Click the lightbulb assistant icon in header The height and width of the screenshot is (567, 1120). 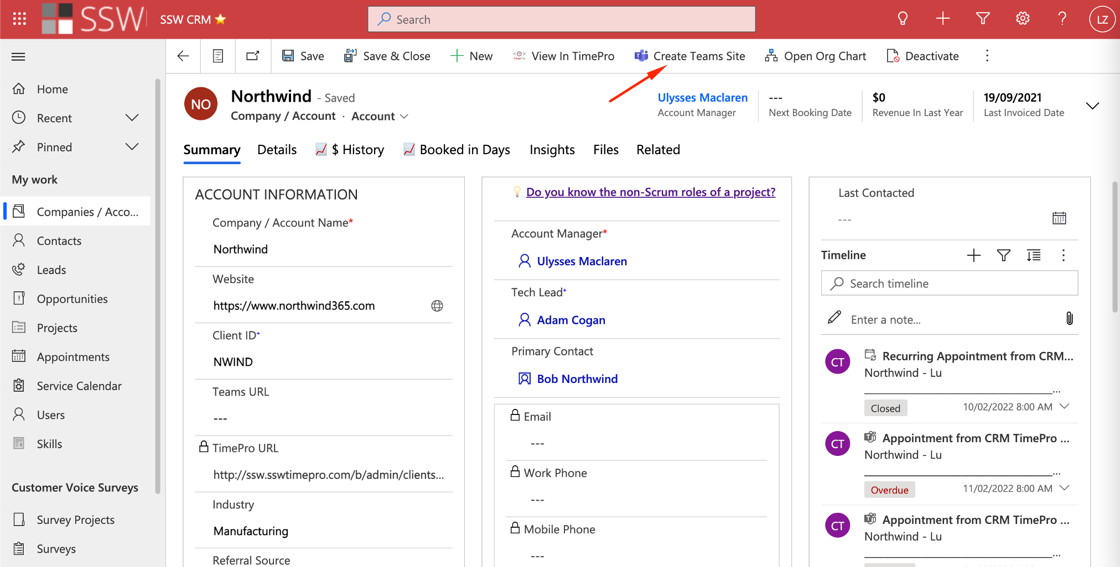pos(903,19)
